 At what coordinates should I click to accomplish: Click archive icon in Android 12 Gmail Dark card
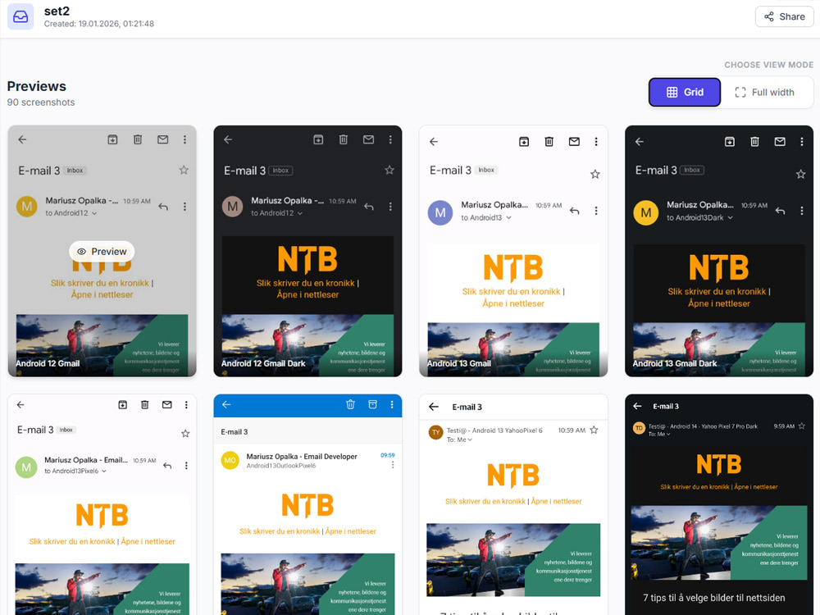(x=318, y=139)
